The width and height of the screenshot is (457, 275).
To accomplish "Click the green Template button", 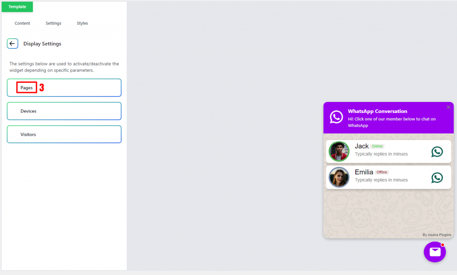I will tap(17, 7).
